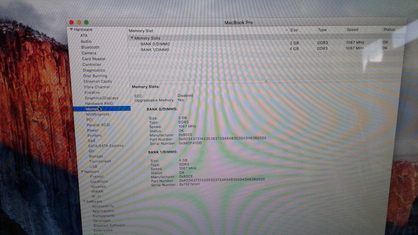Click the ECC Disabled value
The image size is (418, 235).
185,96
